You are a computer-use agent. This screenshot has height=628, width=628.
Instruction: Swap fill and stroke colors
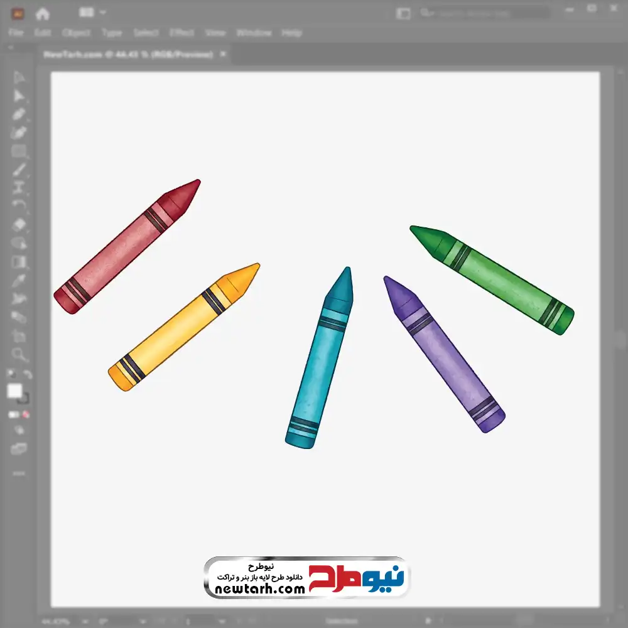[x=28, y=374]
